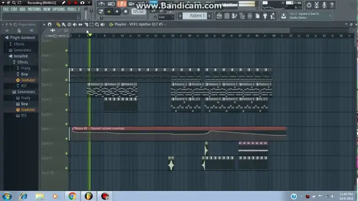
Task: Click the circular power-style icon top right
Action: pyautogui.click(x=309, y=5)
